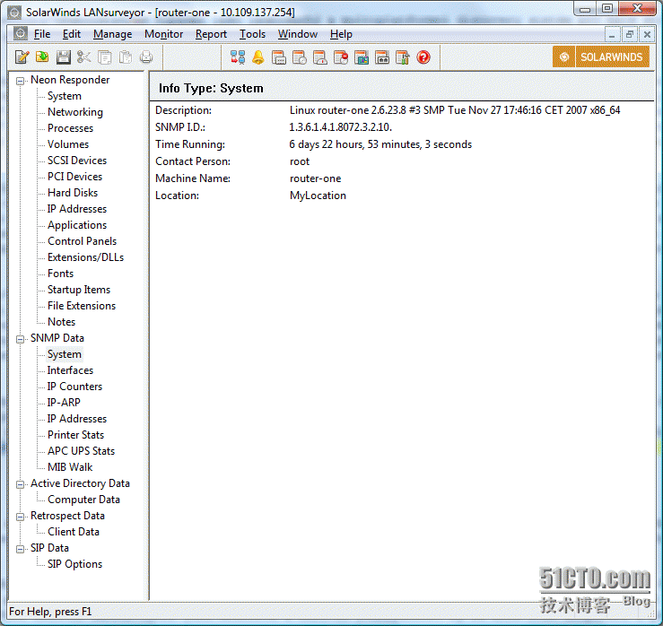Click the application icon in title bar

point(14,13)
